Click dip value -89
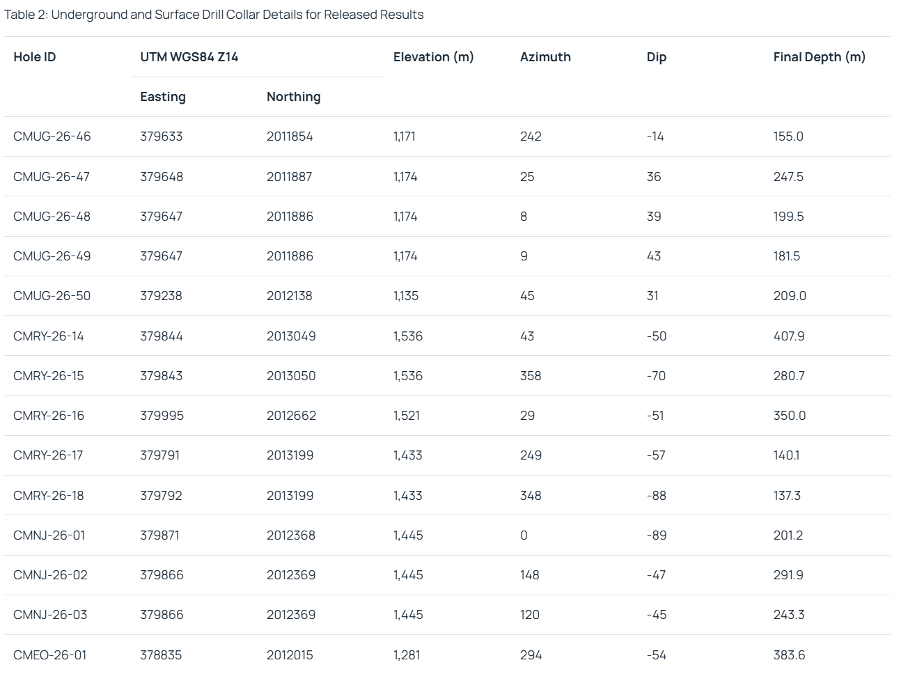 click(656, 535)
